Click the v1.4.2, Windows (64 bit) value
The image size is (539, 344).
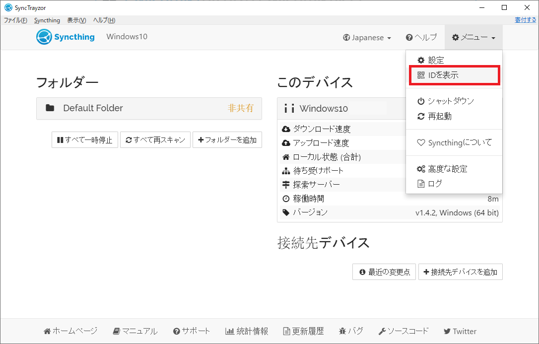tap(457, 213)
